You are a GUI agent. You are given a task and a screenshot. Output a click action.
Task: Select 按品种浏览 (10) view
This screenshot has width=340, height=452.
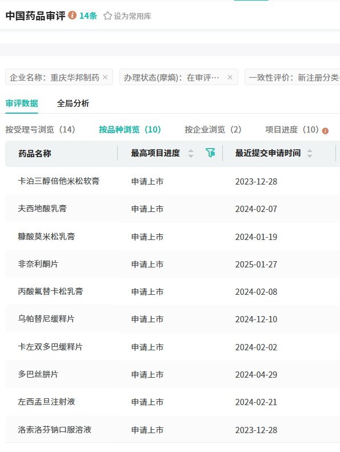click(130, 130)
